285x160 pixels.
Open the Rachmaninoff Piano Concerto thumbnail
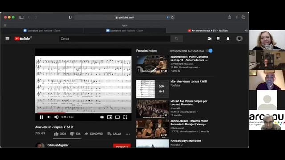pos(152,64)
